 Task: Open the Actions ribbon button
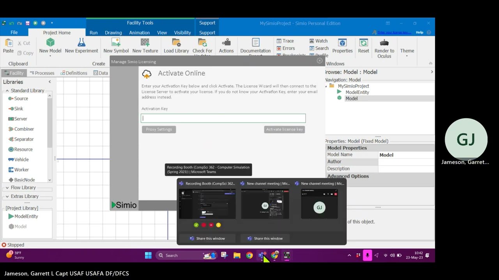click(226, 45)
